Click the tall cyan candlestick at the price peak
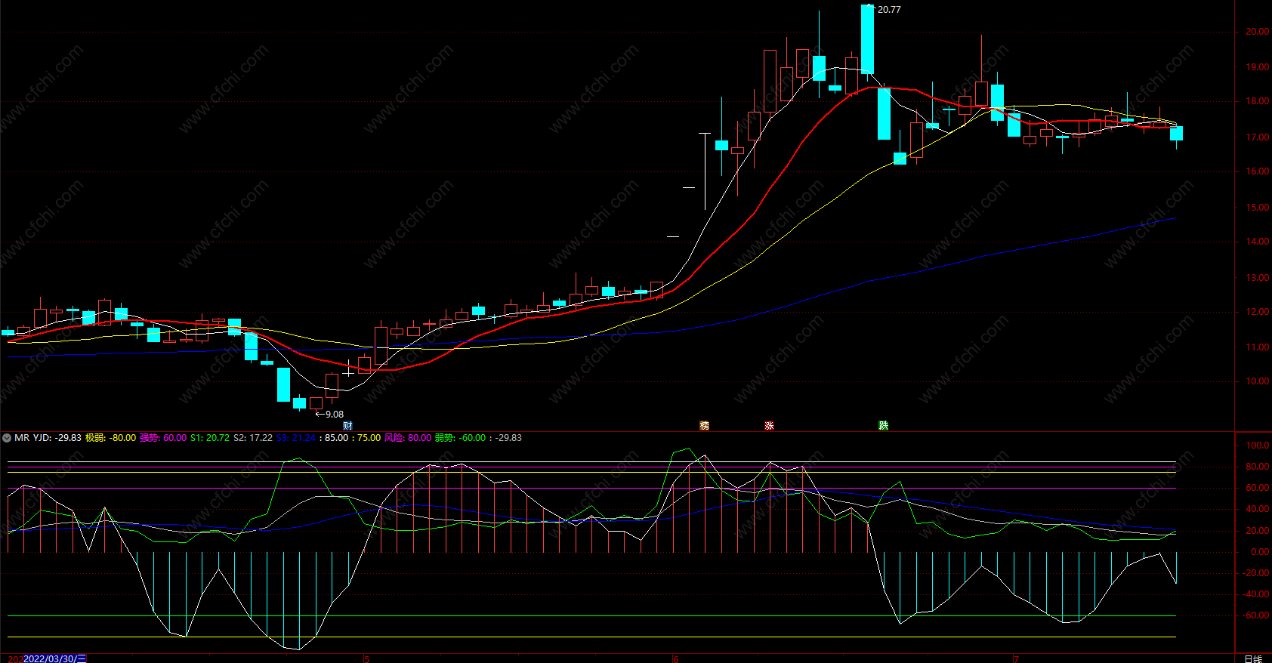This screenshot has height=663, width=1272. click(867, 39)
